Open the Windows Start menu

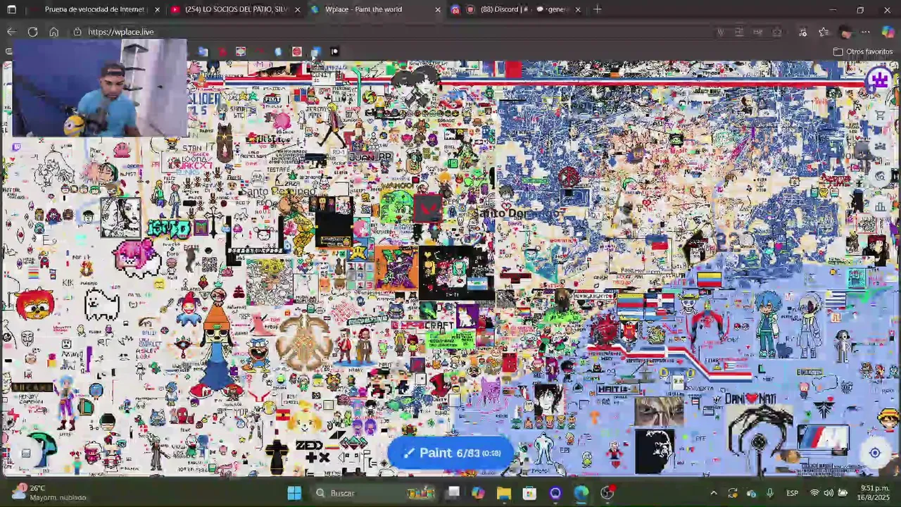tap(294, 493)
